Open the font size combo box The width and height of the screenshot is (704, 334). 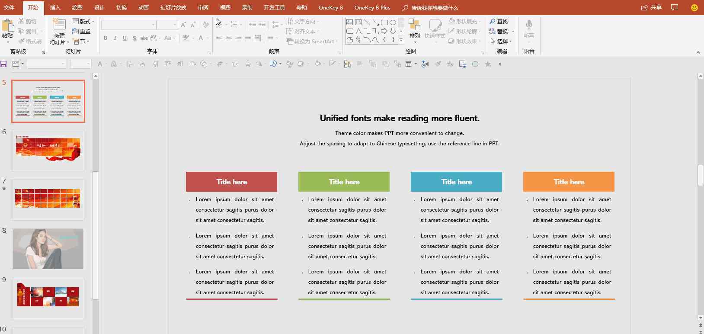pos(167,25)
